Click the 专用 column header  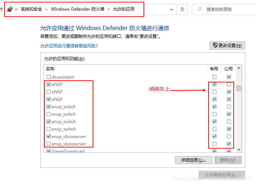(214, 69)
